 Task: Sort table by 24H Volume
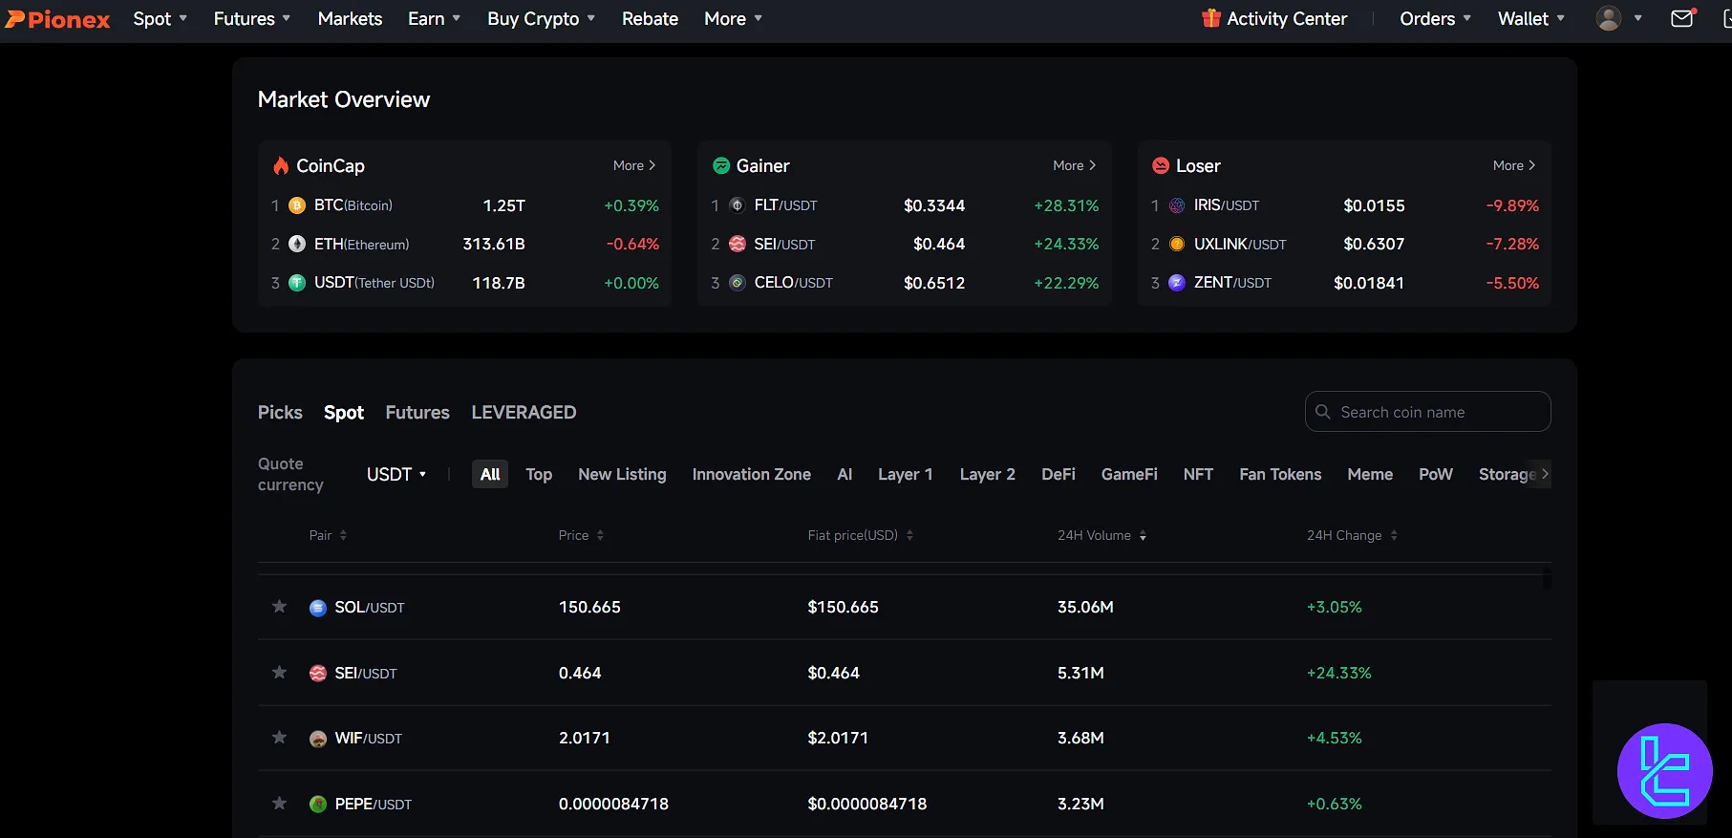(x=1101, y=535)
